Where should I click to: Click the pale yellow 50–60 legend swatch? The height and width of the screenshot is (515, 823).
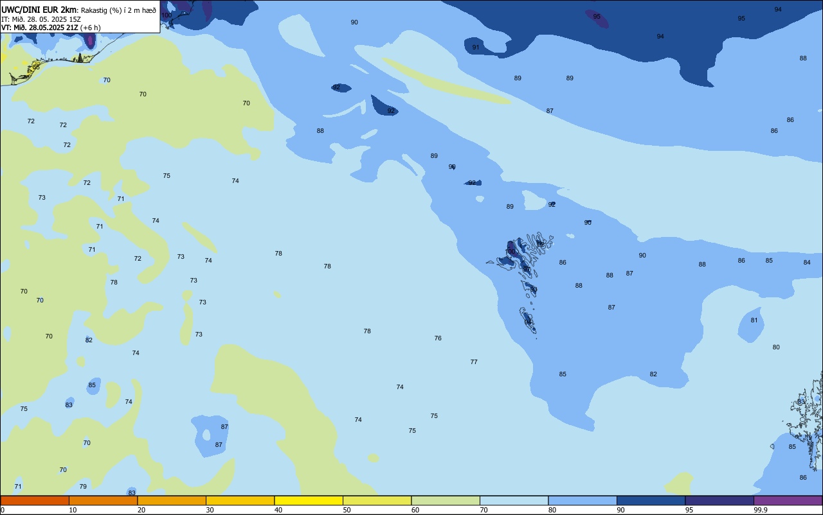[377, 500]
